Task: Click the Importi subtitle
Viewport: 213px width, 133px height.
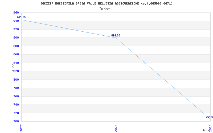Action: (106, 9)
